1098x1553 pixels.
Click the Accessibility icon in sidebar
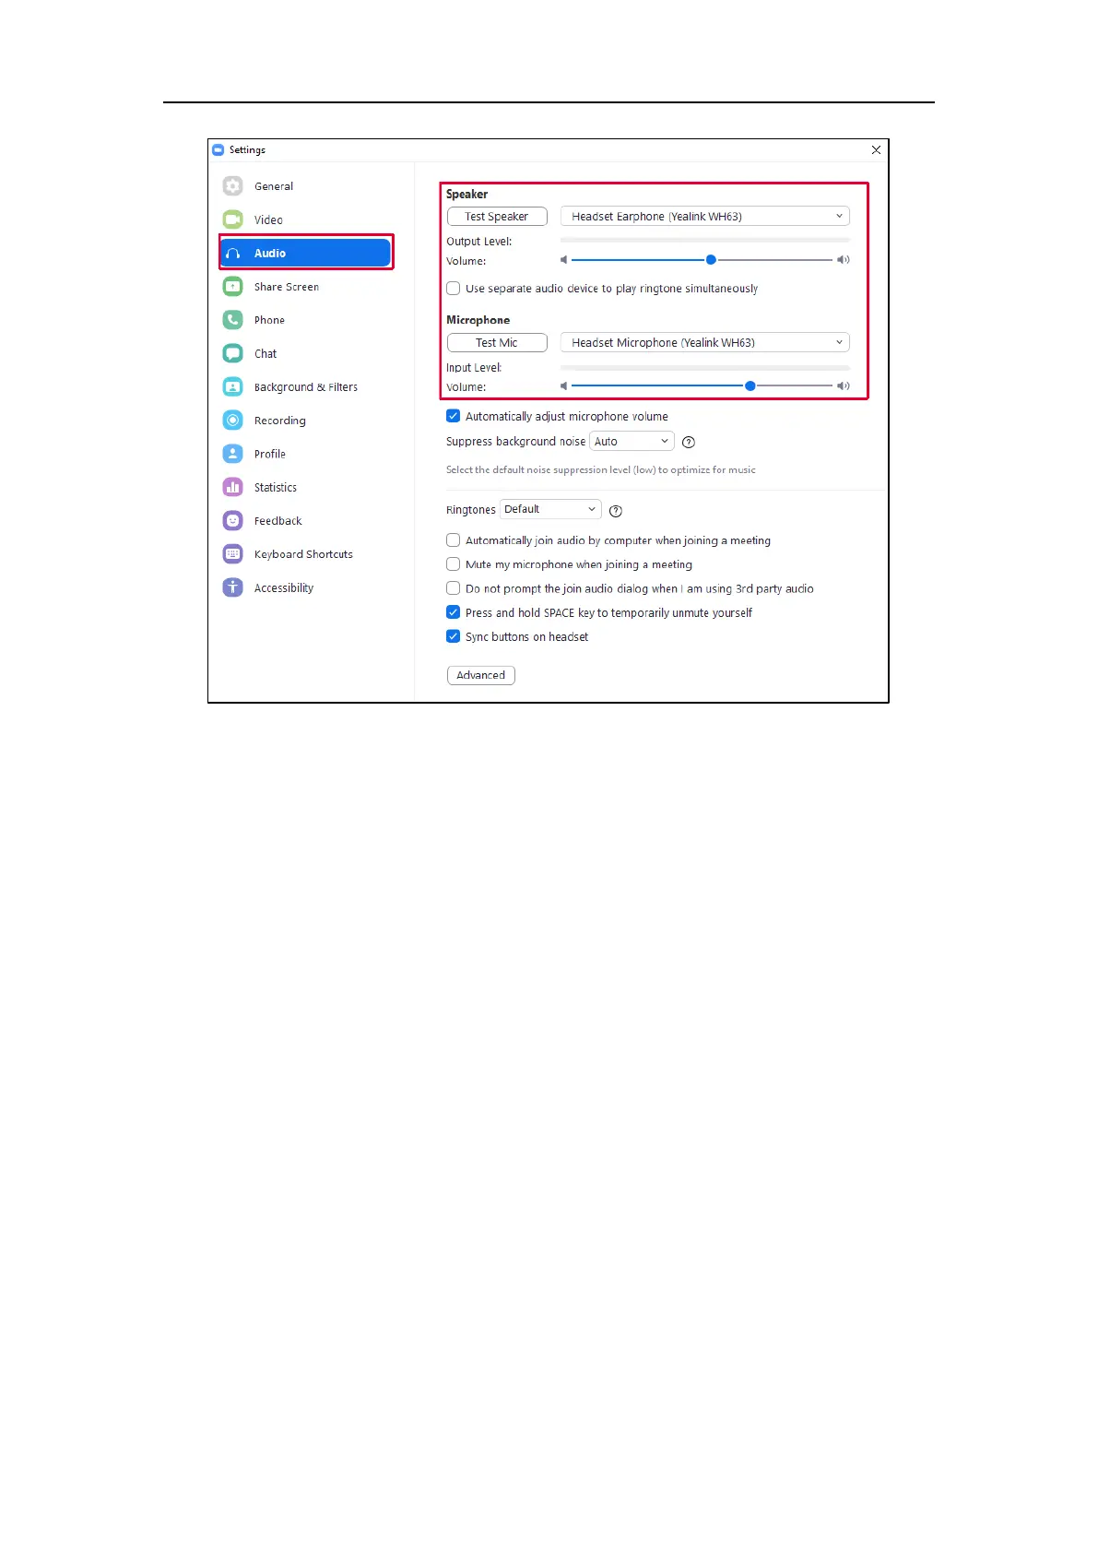[x=233, y=587]
